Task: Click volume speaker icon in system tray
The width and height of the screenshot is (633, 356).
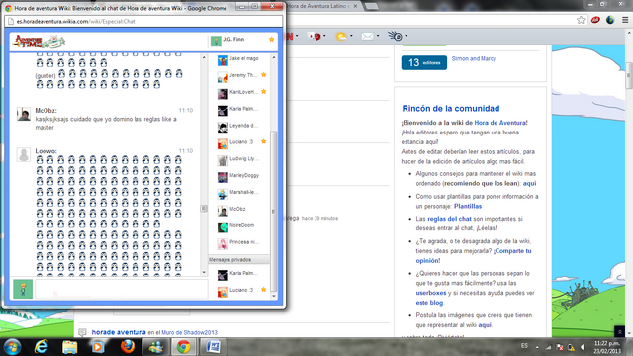Action: [x=583, y=347]
